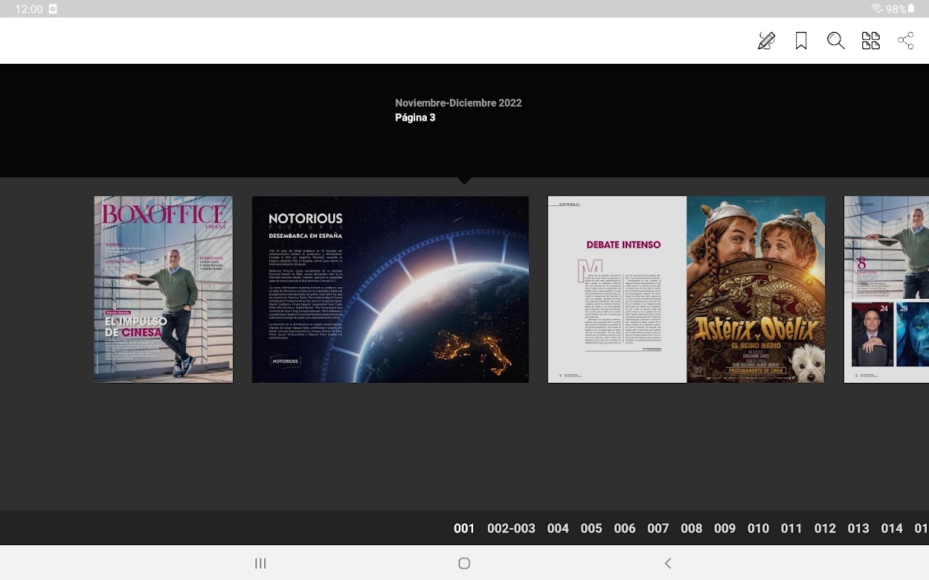The image size is (929, 580).
Task: Tap the Noviembre-Diciembre 2022 issue title
Action: pyautogui.click(x=458, y=103)
